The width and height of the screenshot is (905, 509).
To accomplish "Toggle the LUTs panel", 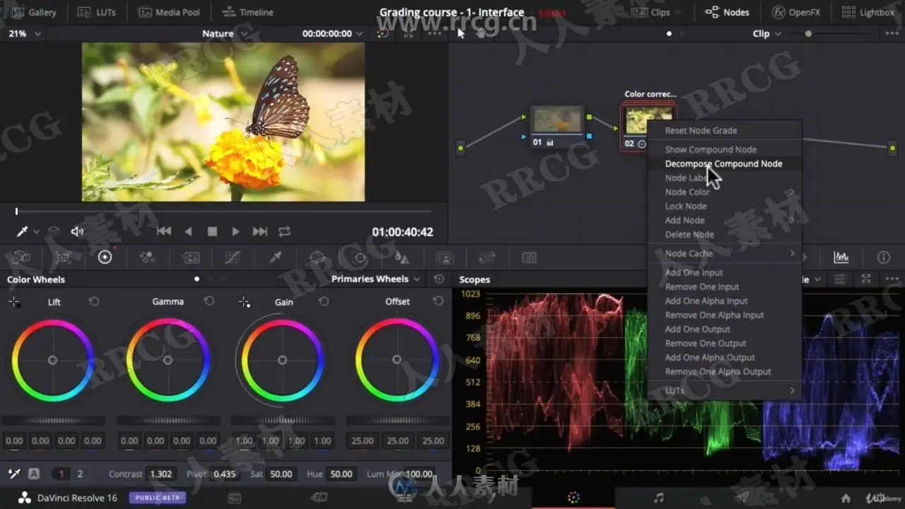I will [x=96, y=12].
